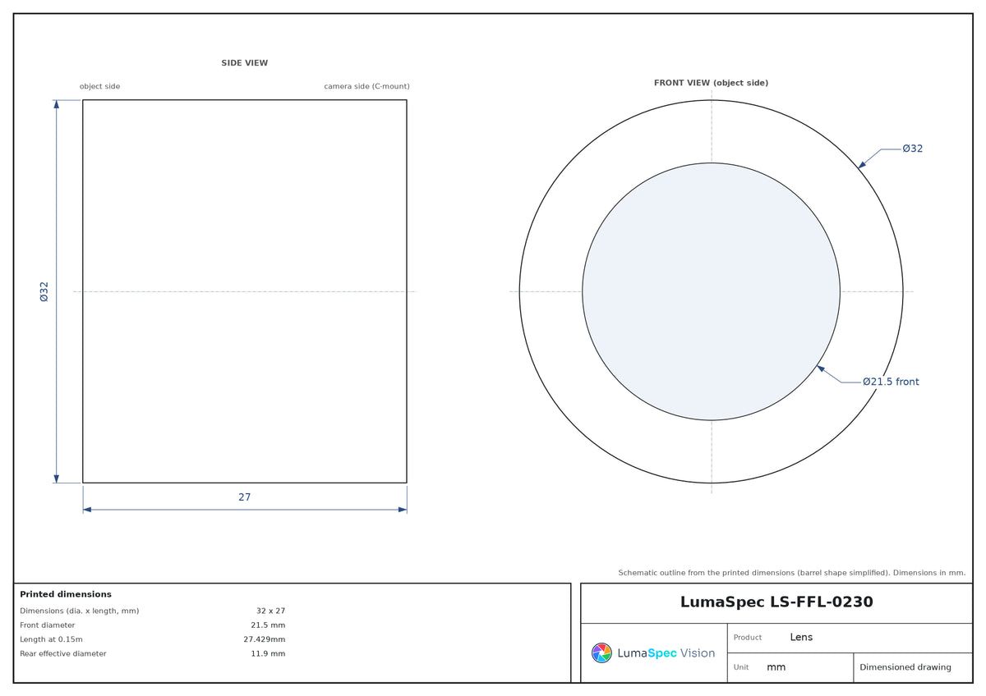
Task: Click the 'LumaSpec LS-FFL-0230' title
Action: tap(776, 602)
